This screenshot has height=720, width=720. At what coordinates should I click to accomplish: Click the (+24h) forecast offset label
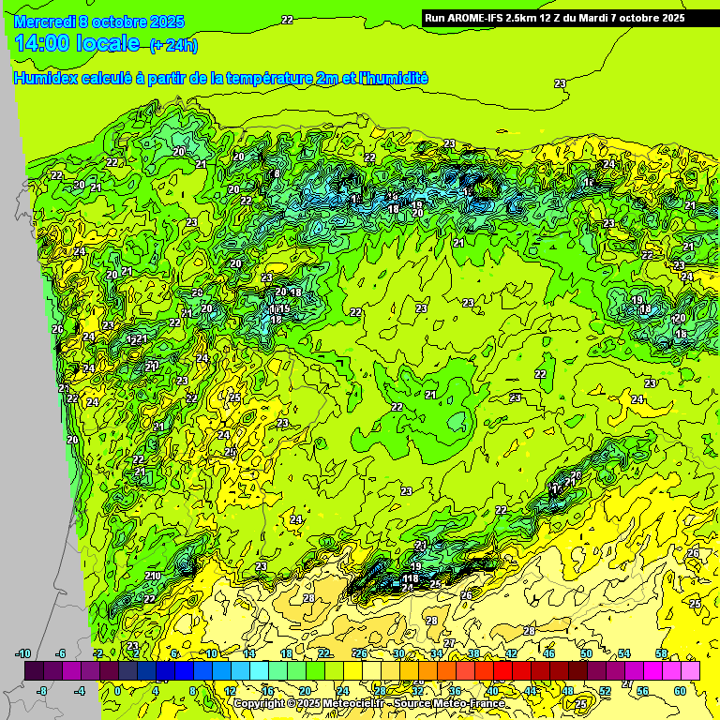pyautogui.click(x=173, y=46)
